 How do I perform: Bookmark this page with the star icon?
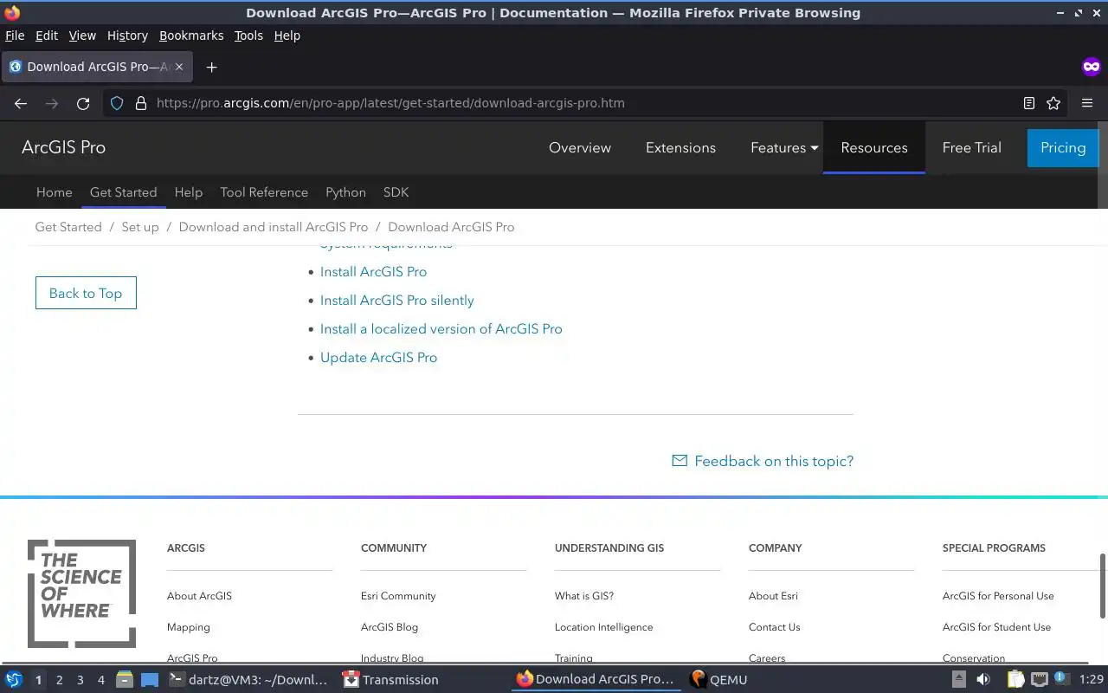[x=1053, y=103]
